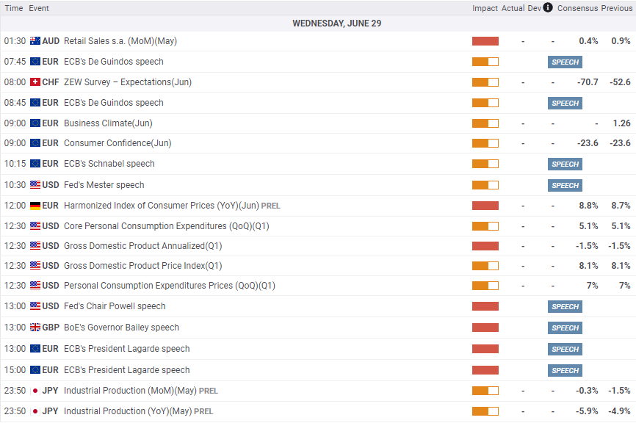The image size is (636, 423).
Task: Click SPEECH badge for Fed's Chair Powell
Action: [x=565, y=306]
